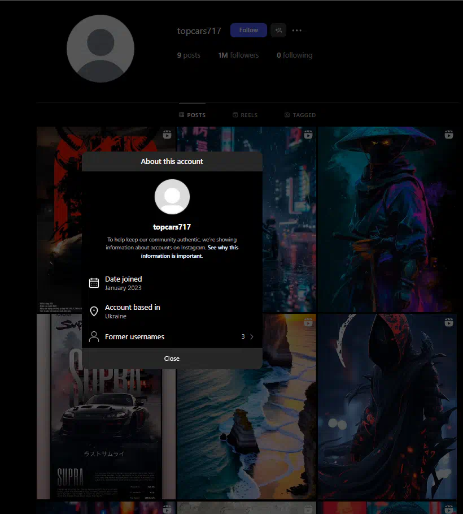This screenshot has width=463, height=514.
Task: Open the three-dot more options menu
Action: tap(296, 31)
